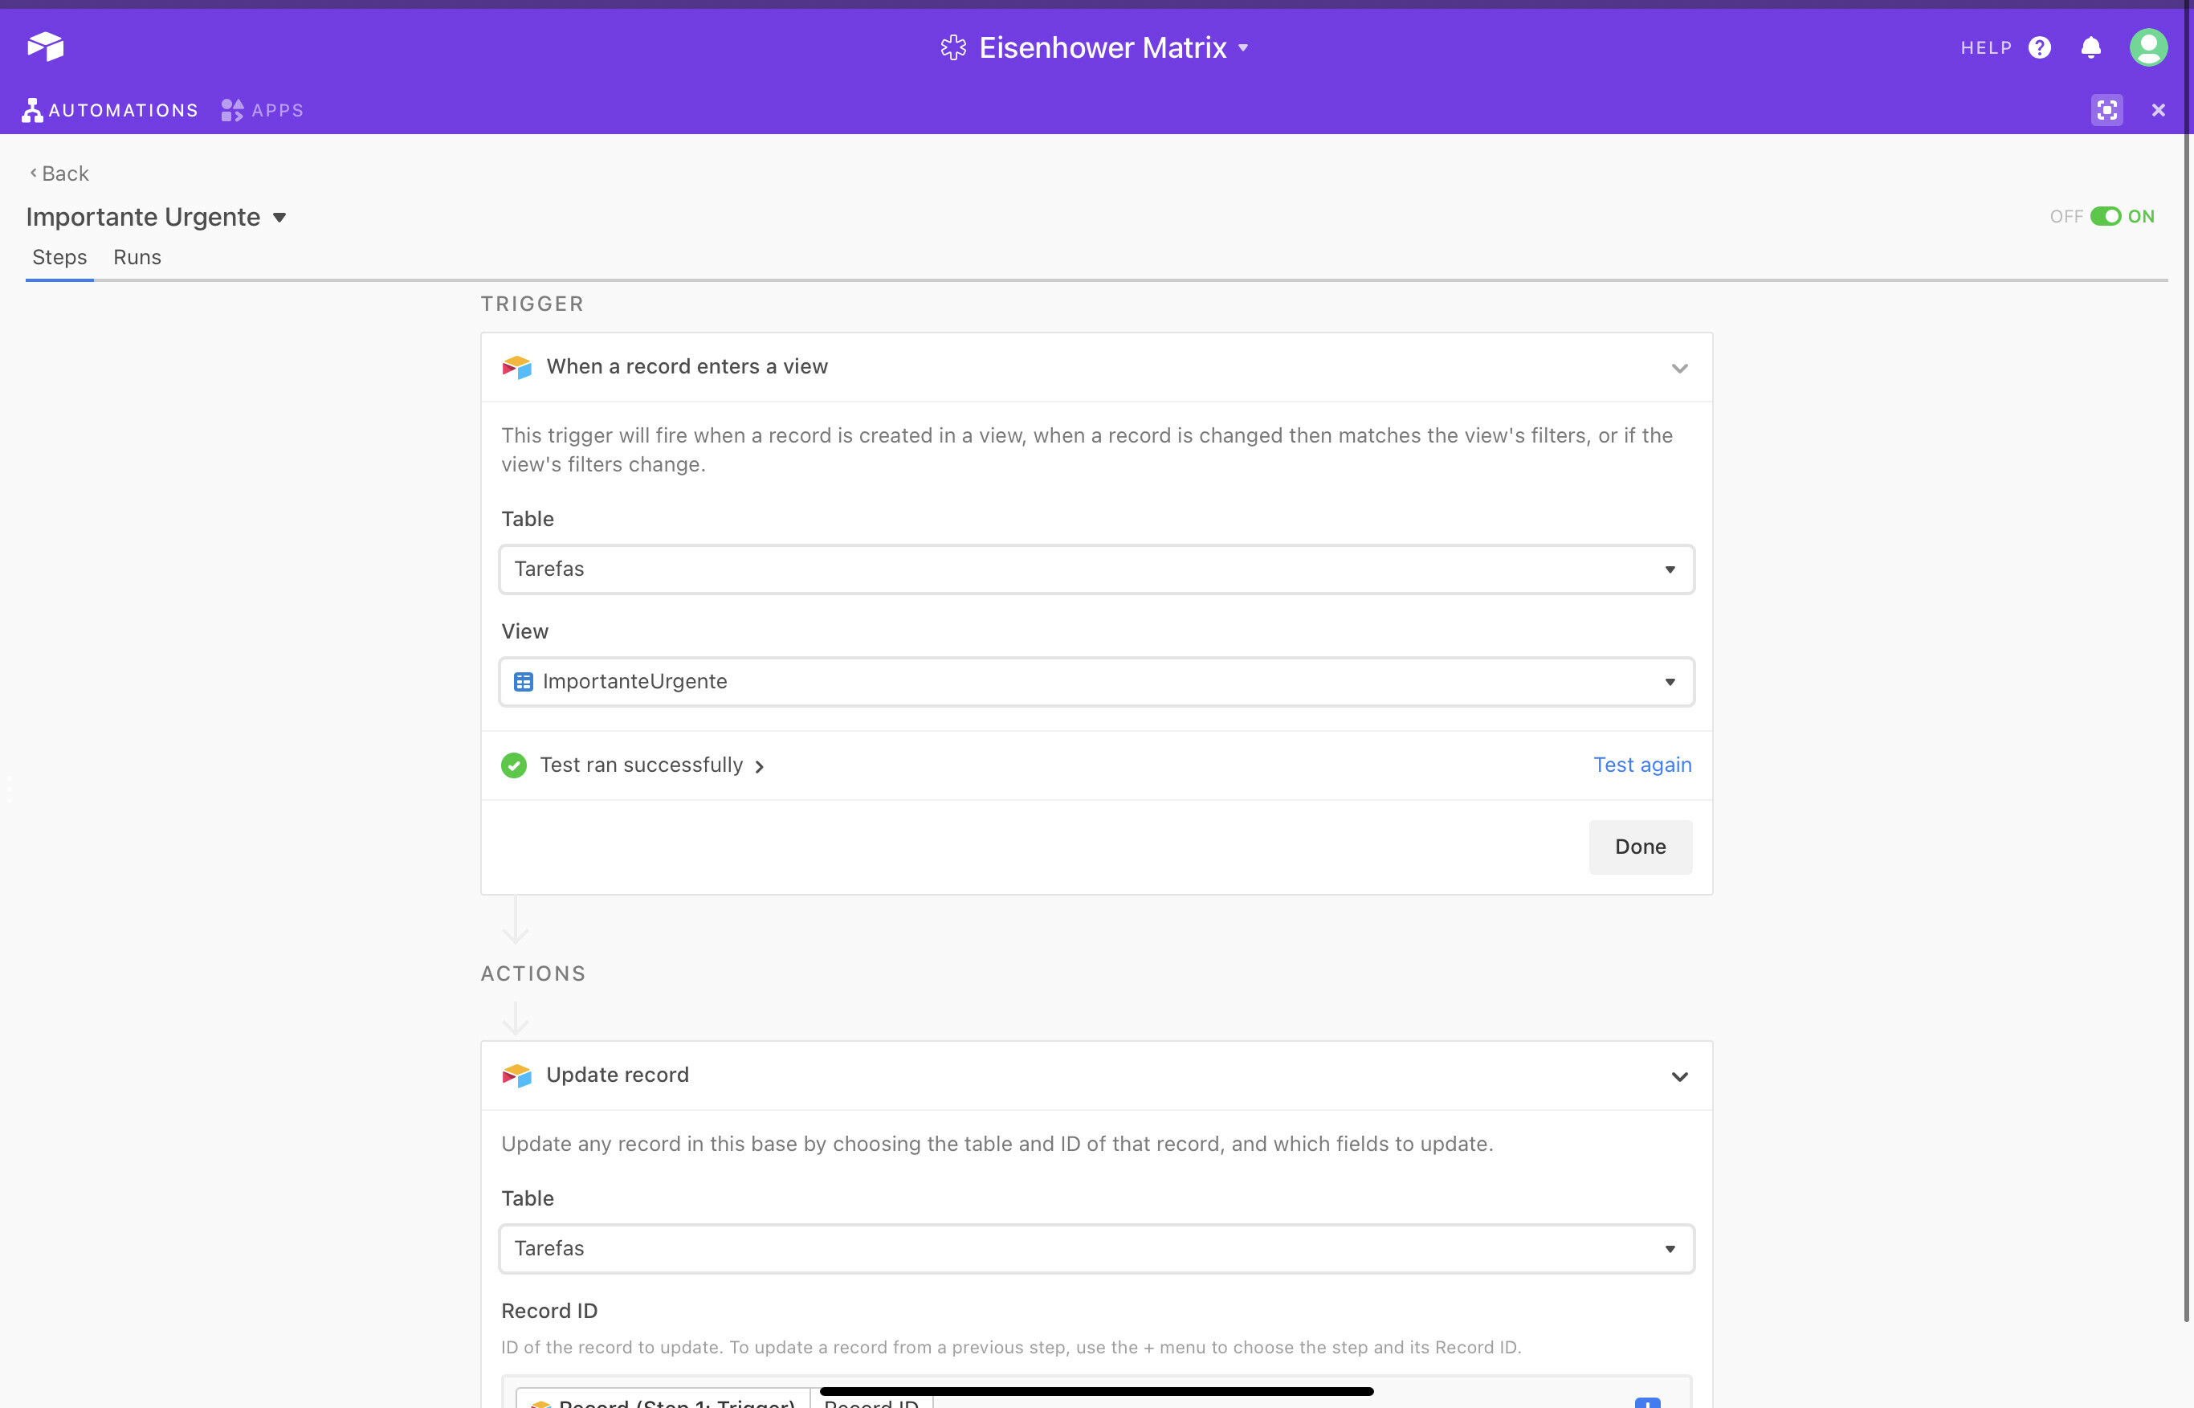Go Back to automations list
Viewport: 2194px width, 1408px height.
click(59, 173)
